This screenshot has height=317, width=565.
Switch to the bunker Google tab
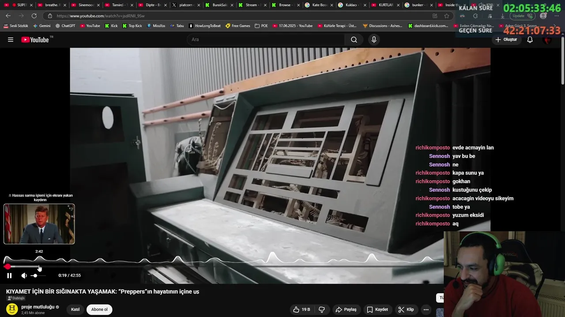418,5
